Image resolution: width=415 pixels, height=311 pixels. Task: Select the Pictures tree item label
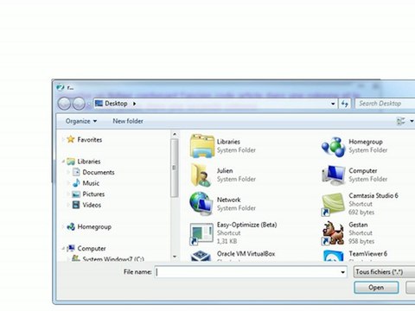coord(93,194)
